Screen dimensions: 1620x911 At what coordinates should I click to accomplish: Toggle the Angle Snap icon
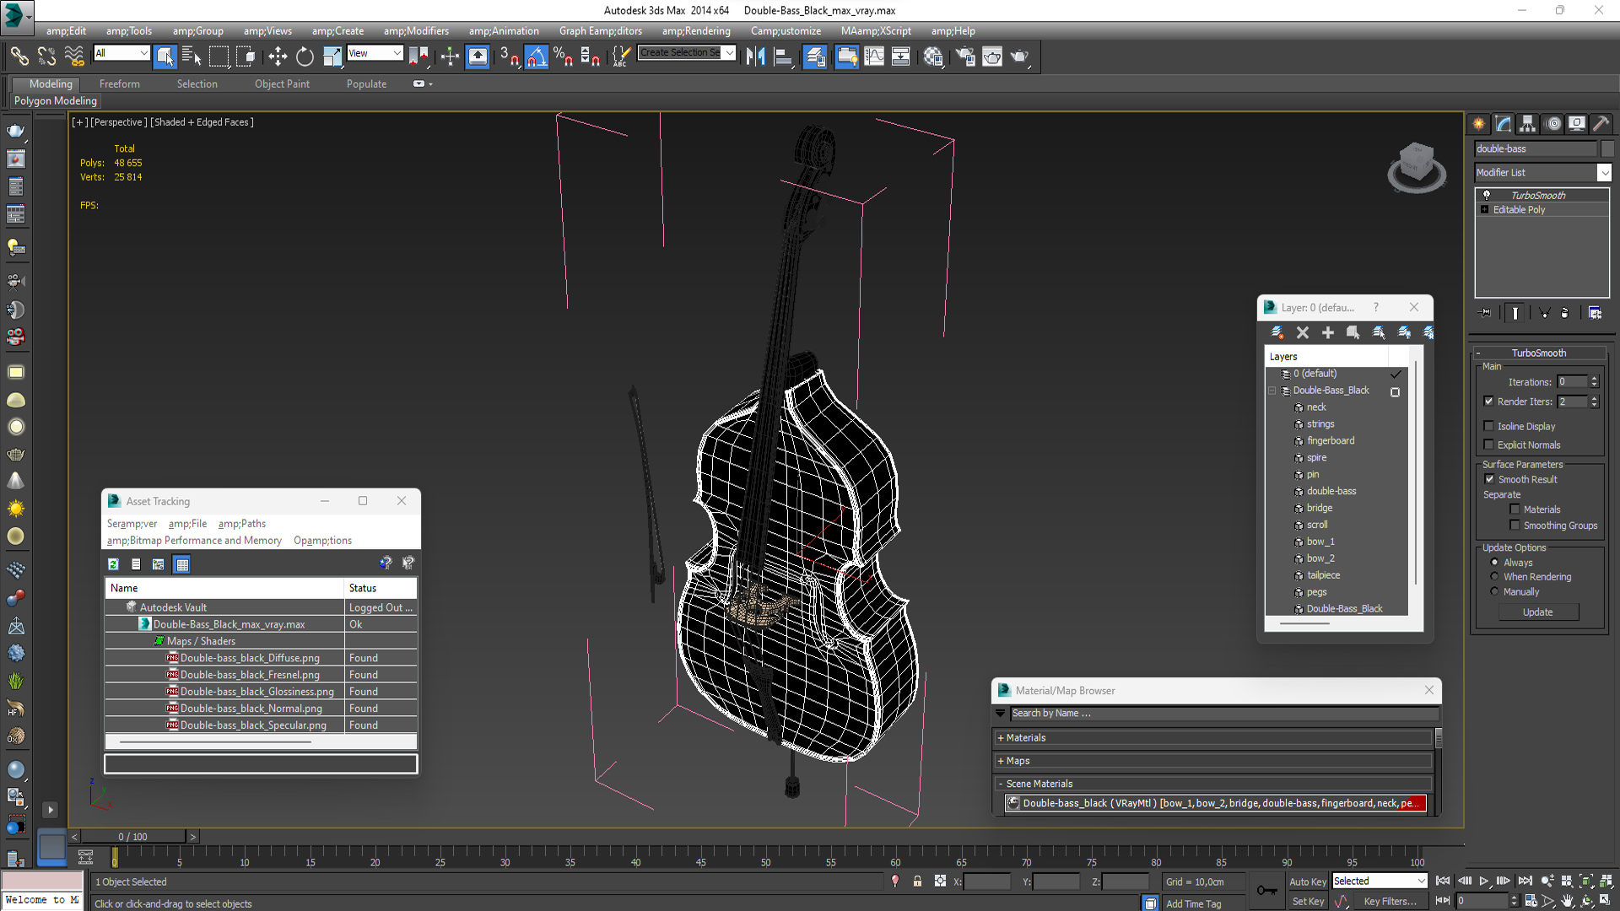click(537, 57)
